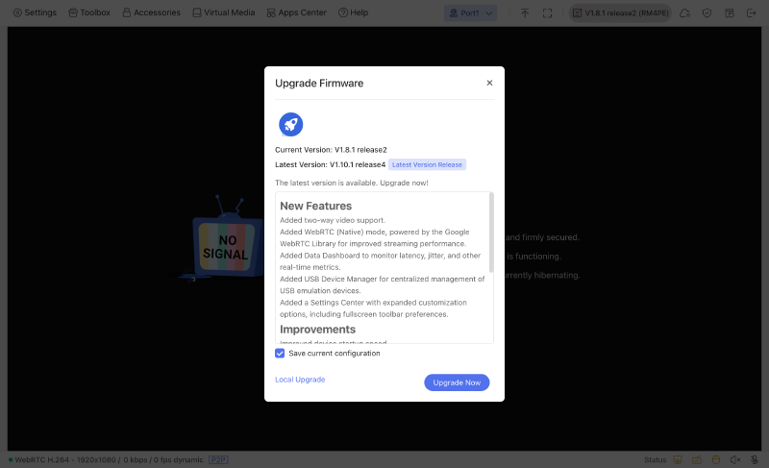The height and width of the screenshot is (468, 769).
Task: Unmute the speaker icon
Action: pyautogui.click(x=735, y=459)
